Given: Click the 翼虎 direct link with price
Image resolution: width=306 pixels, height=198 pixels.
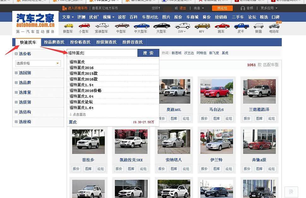Looking at the screenshot, I should click(x=113, y=122).
